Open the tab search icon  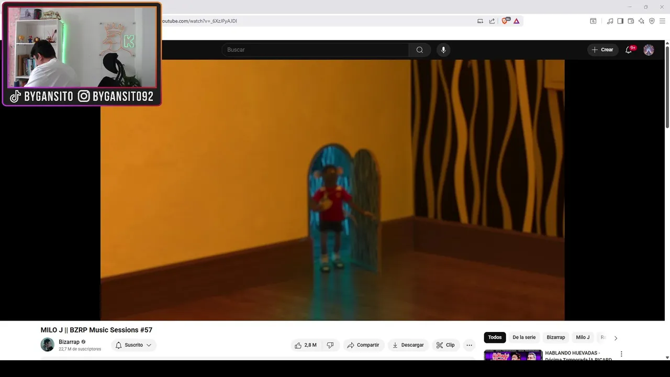click(593, 21)
